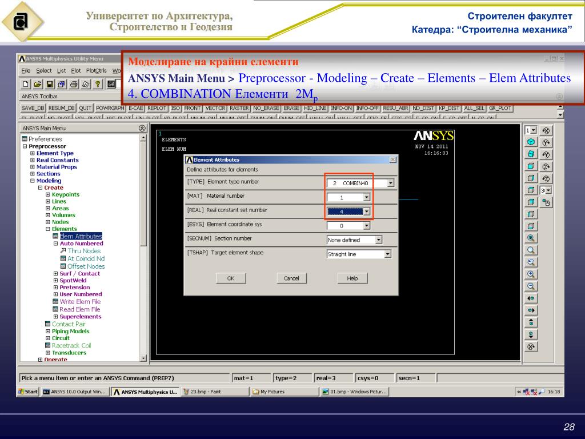Activate the Box Zoom magnifier icon
The height and width of the screenshot is (439, 585).
(531, 250)
